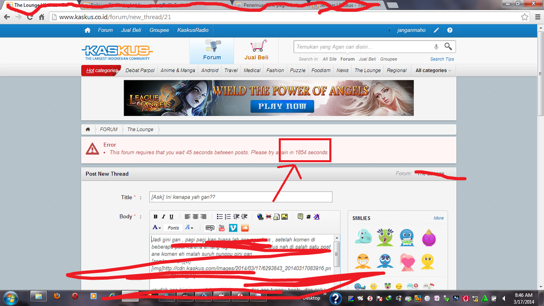Open the Android category
Viewport: 544px width, 306px height.
210,71
